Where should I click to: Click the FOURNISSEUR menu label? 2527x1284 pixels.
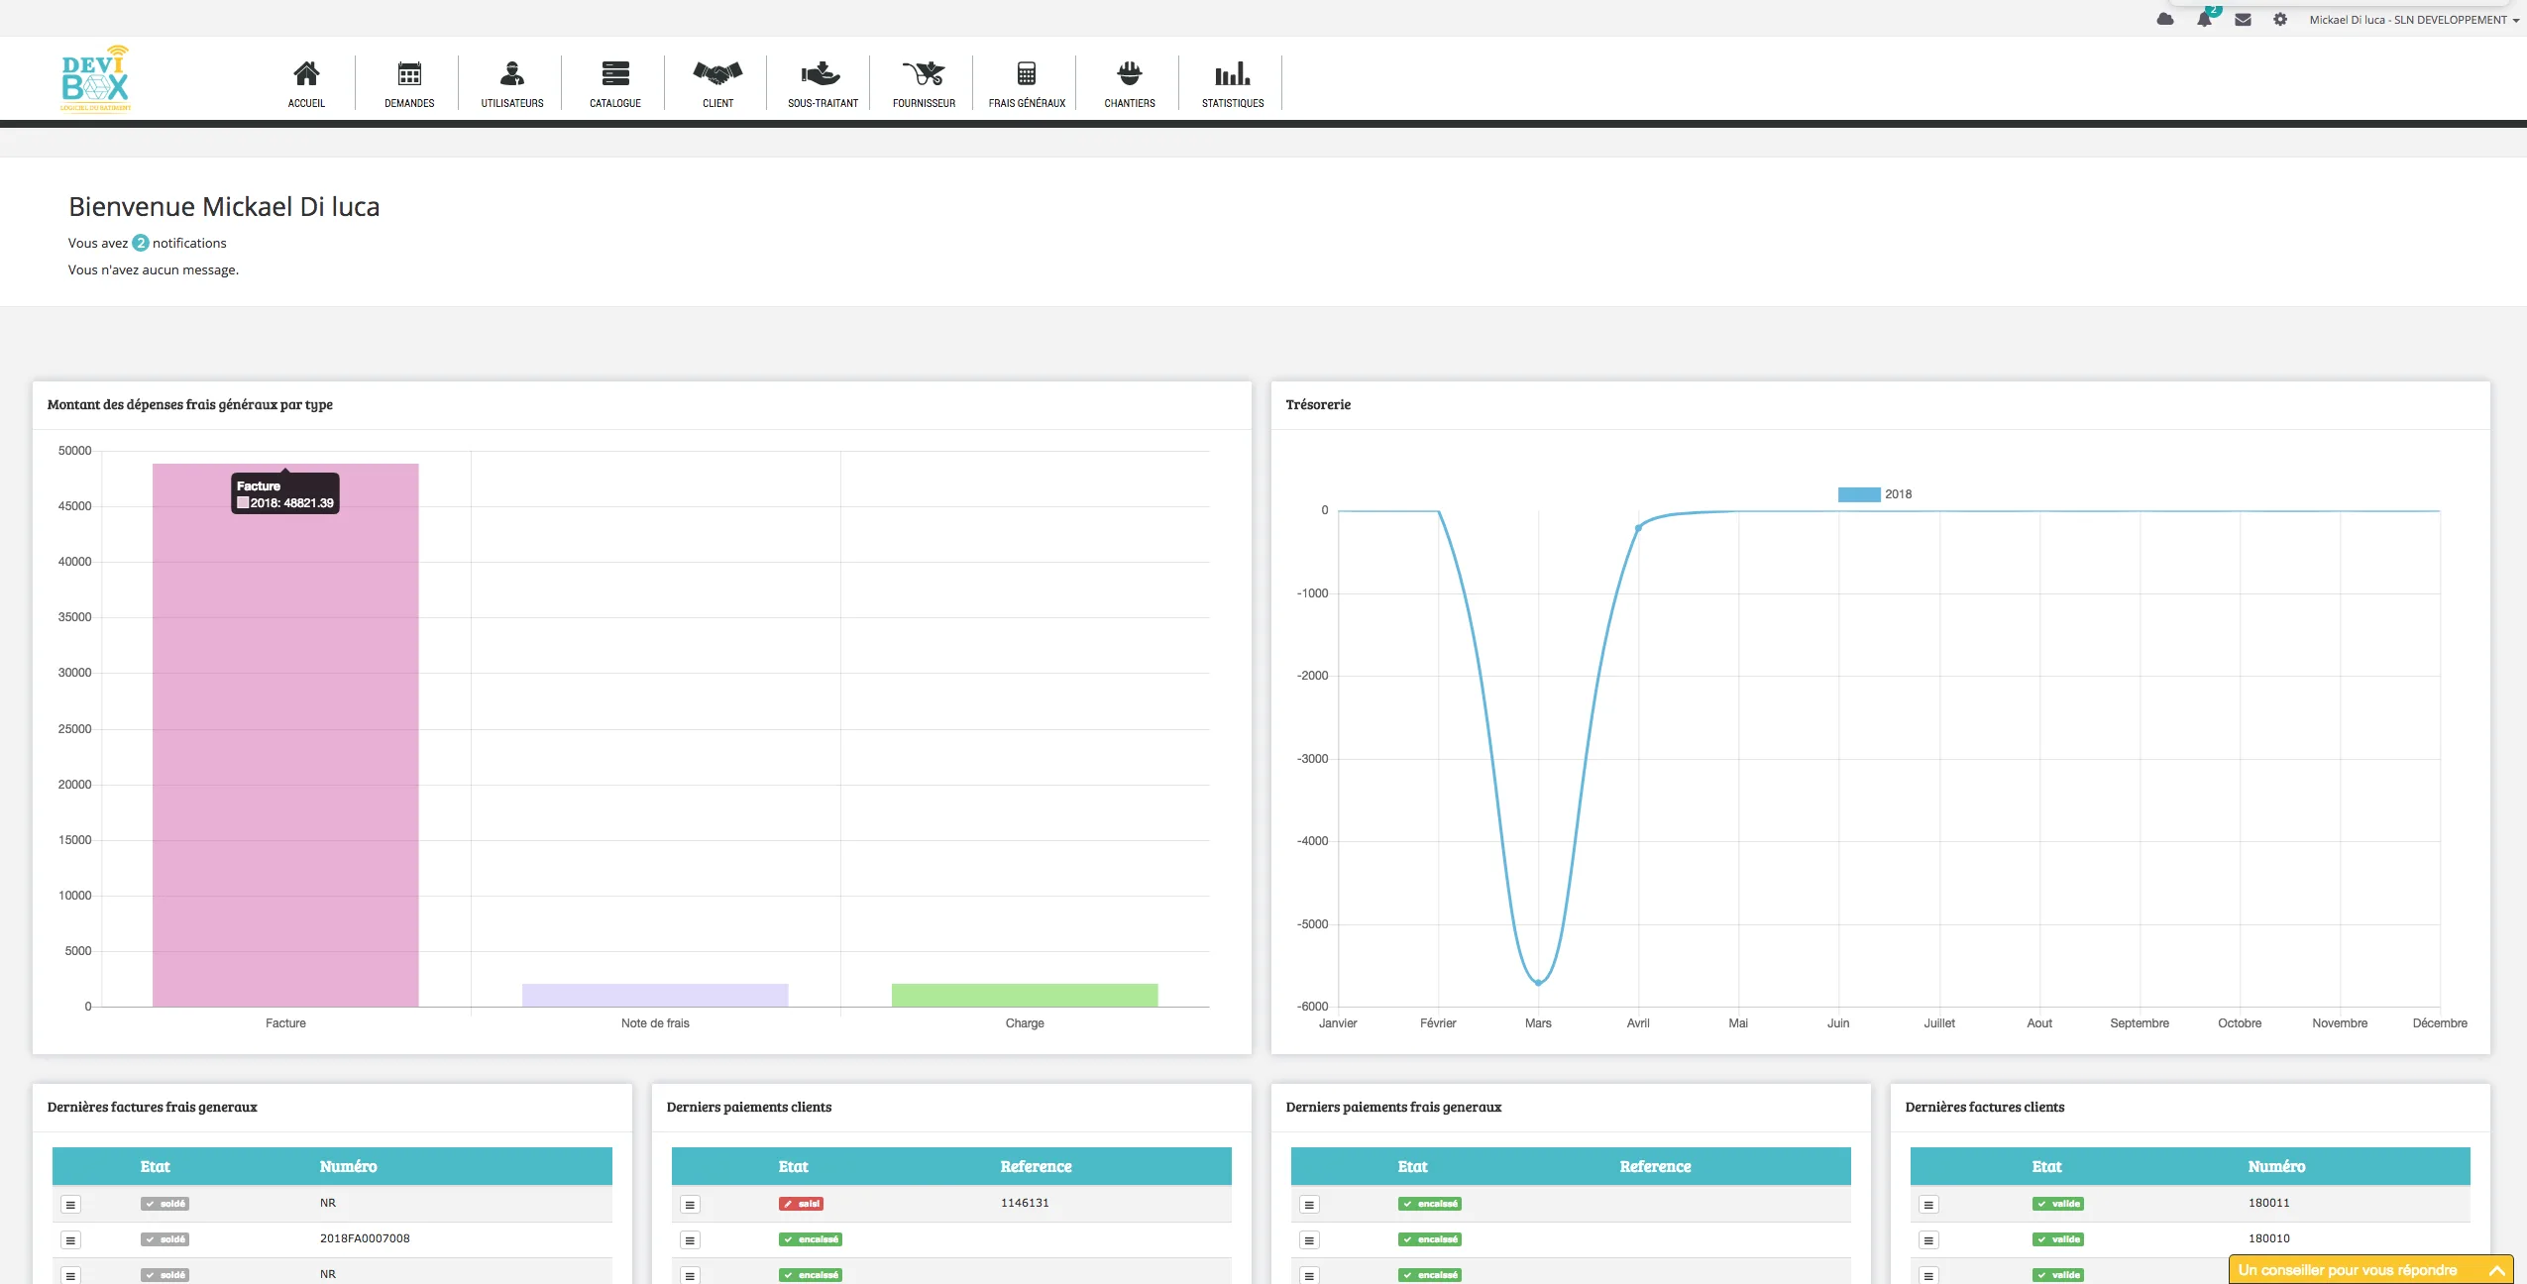(x=924, y=103)
